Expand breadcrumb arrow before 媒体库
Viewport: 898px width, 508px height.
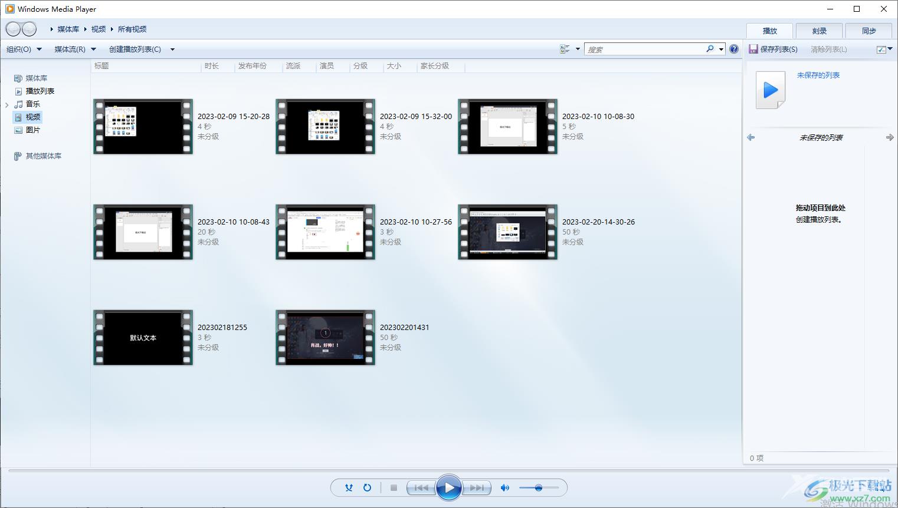tap(52, 29)
